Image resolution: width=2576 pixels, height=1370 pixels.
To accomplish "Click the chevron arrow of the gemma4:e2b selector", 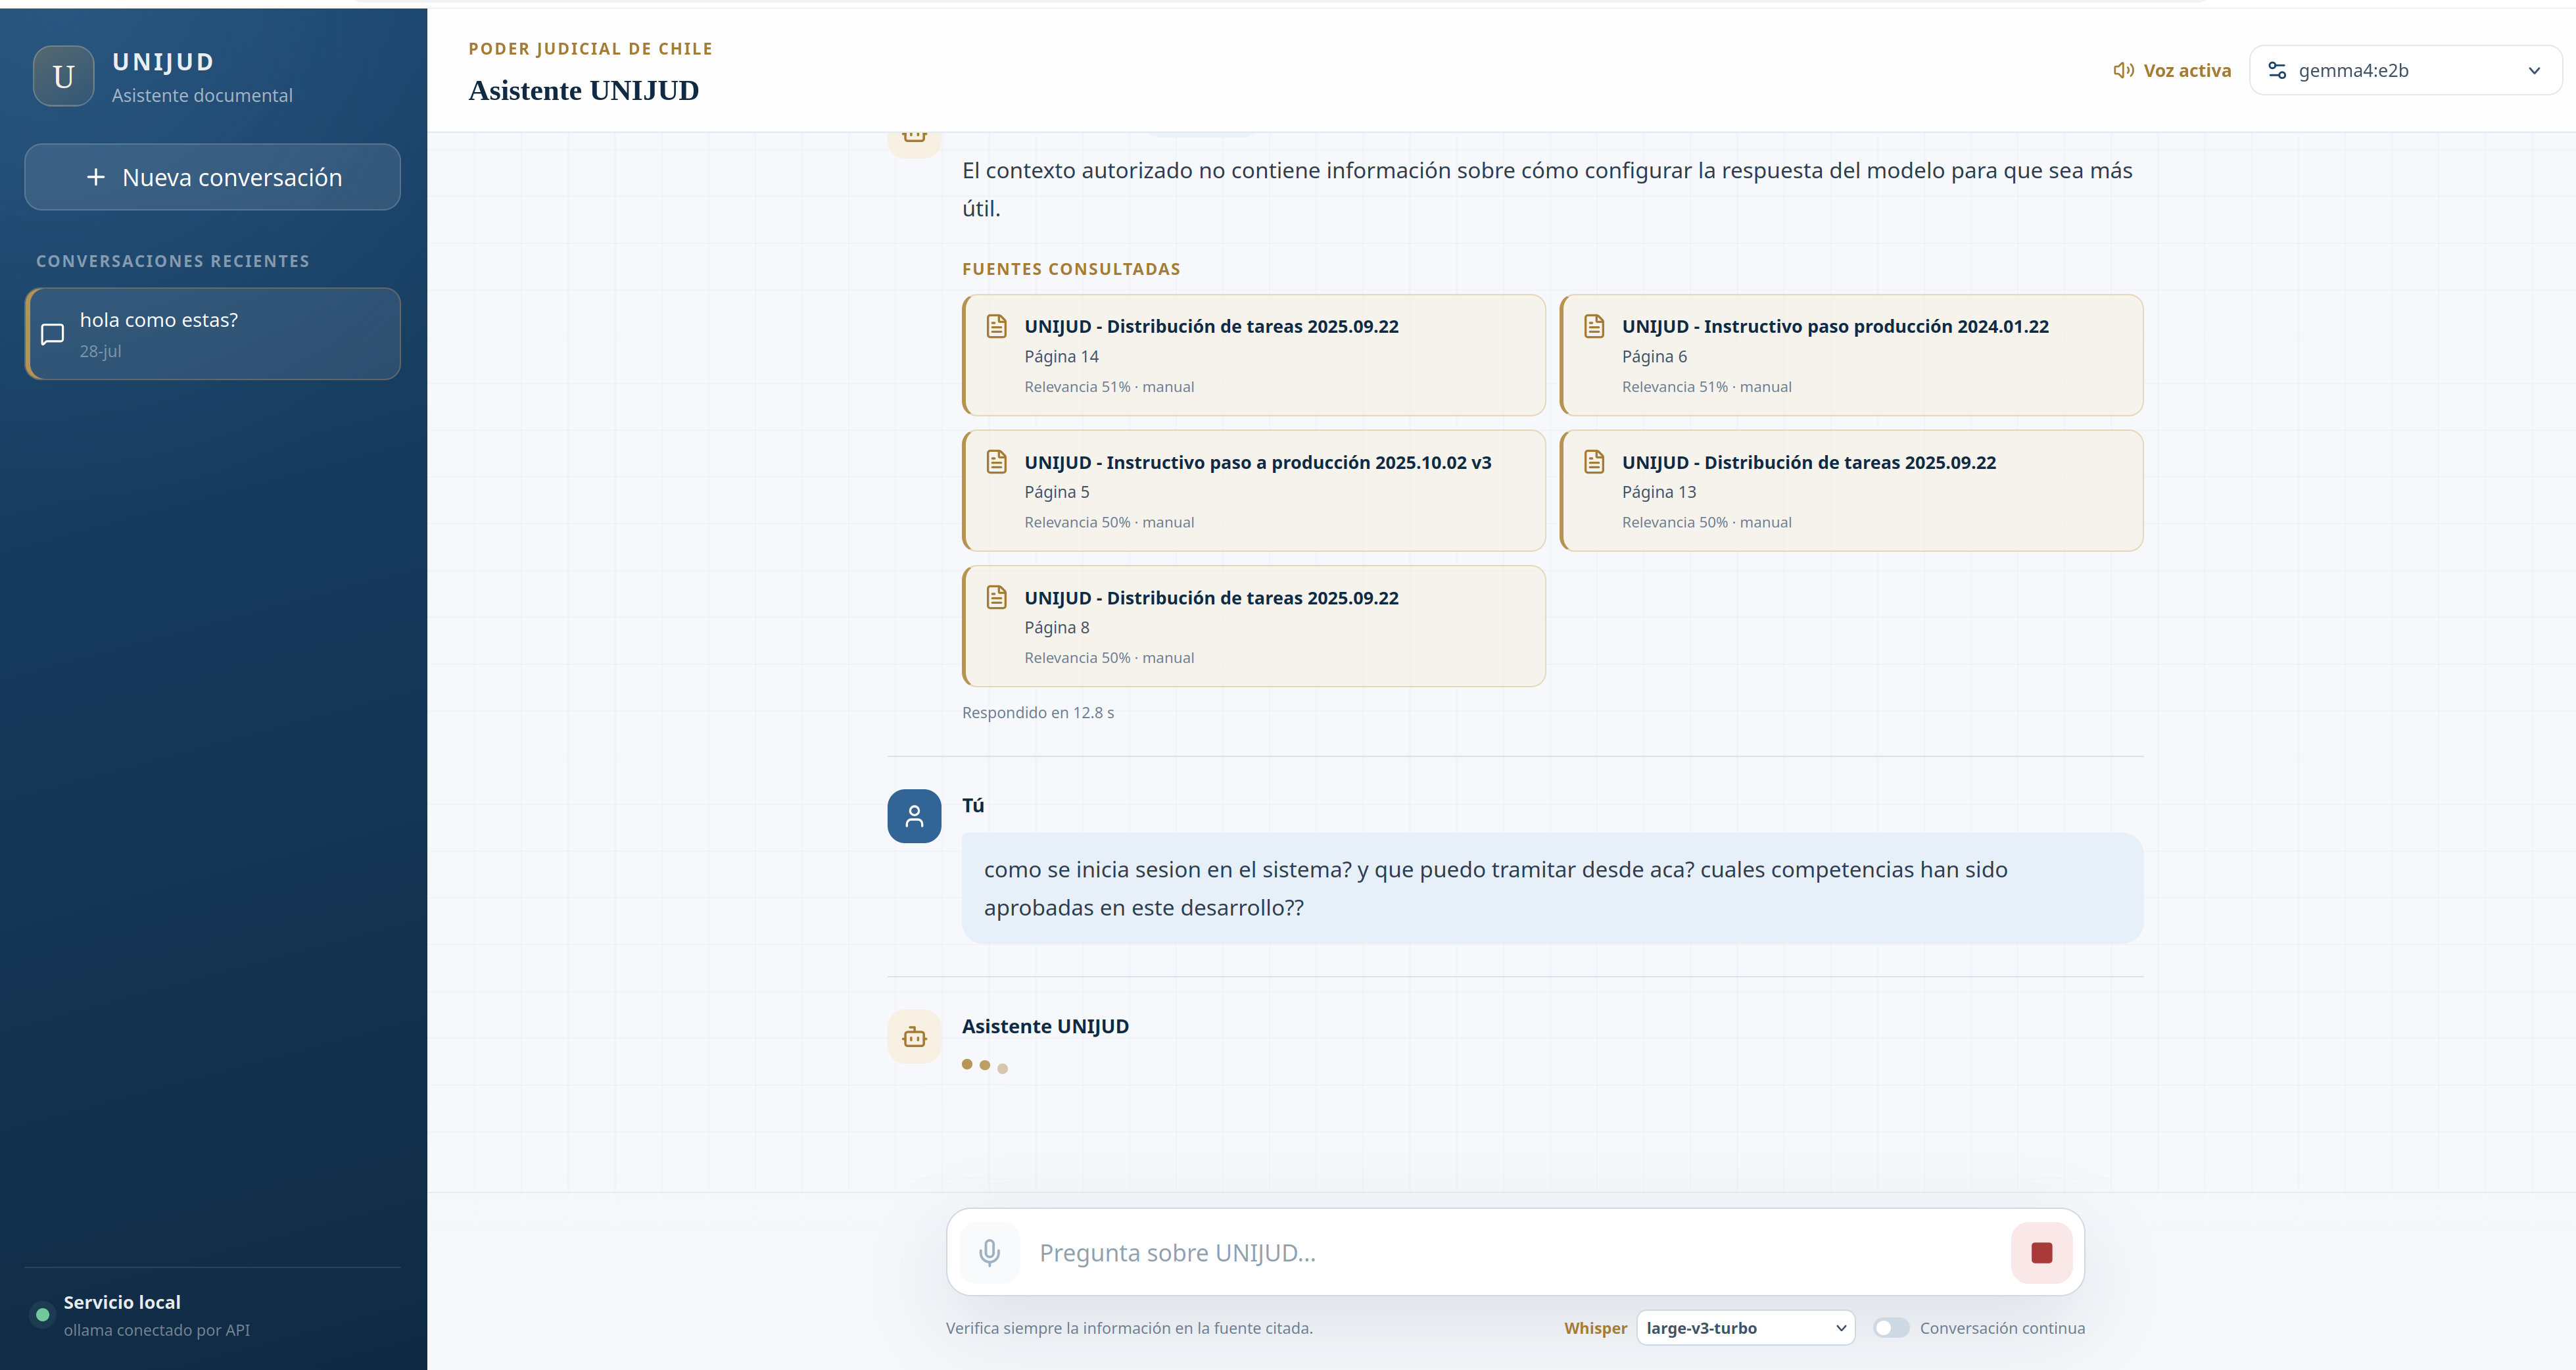I will pyautogui.click(x=2534, y=70).
